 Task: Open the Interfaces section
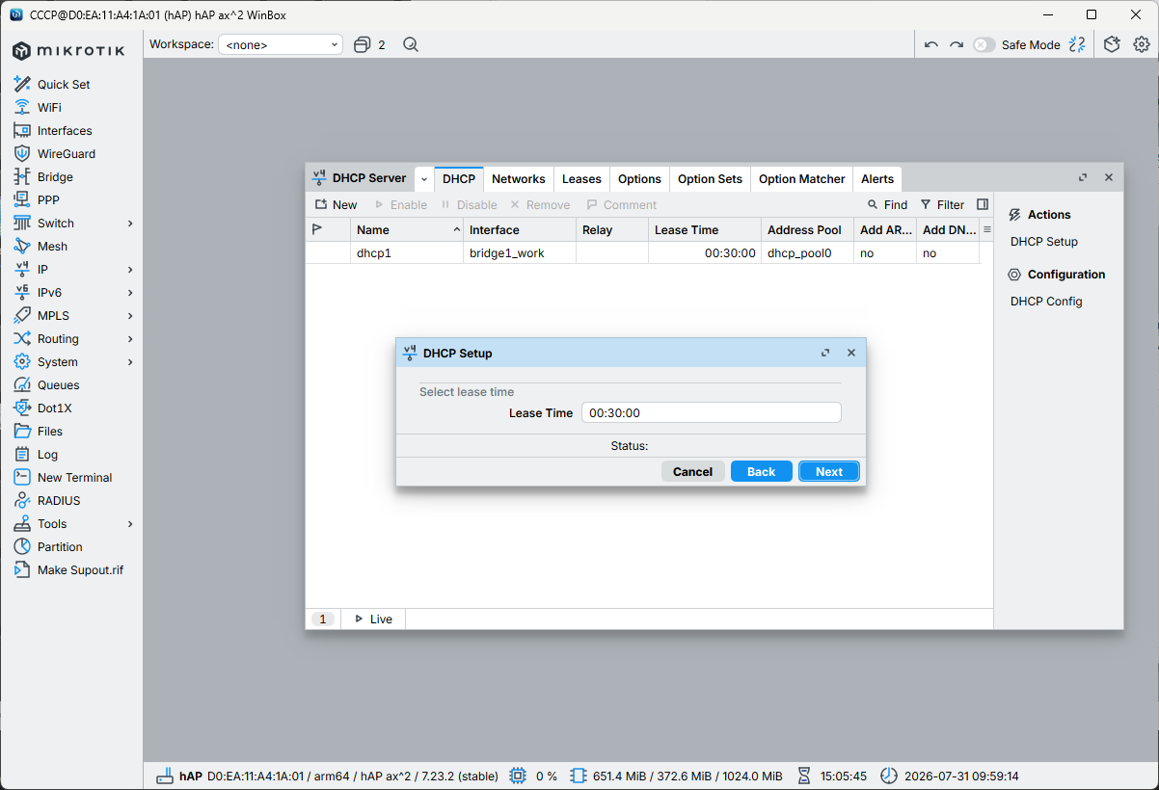[x=65, y=131]
